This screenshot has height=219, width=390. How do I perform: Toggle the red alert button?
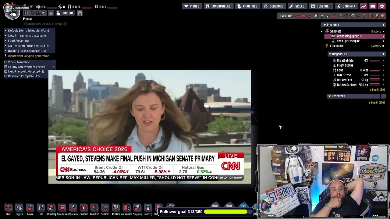[x=51, y=13]
